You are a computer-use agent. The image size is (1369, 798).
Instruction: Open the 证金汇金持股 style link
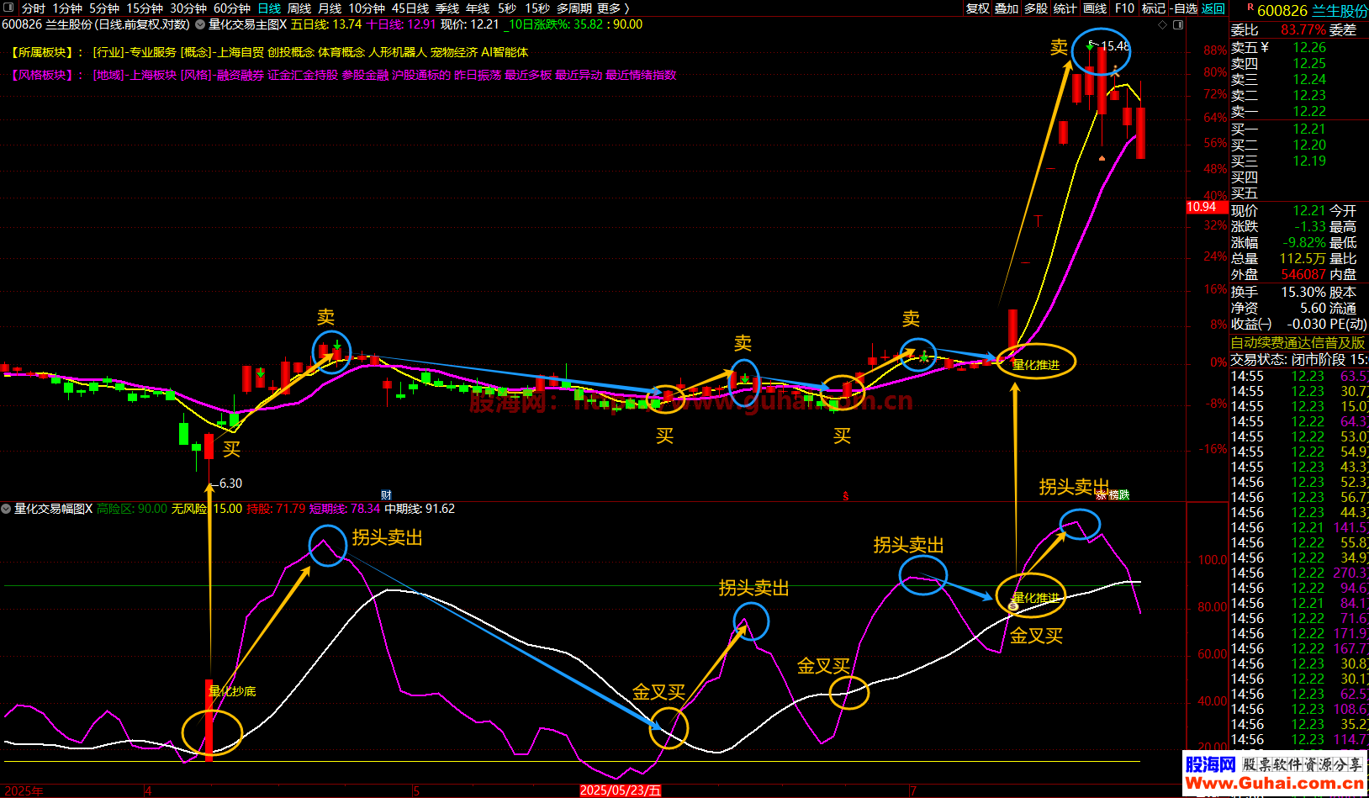(x=303, y=75)
